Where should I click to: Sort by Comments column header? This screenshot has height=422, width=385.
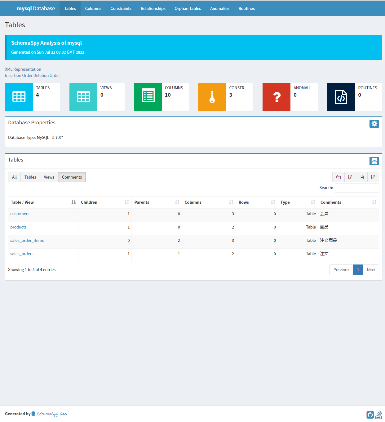(348, 202)
